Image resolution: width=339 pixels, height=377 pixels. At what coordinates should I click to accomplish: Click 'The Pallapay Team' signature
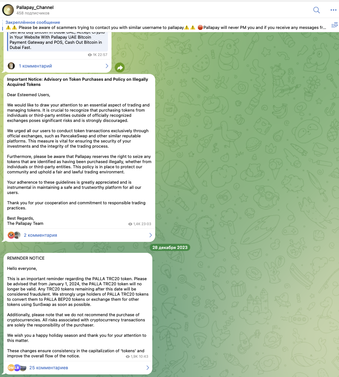pyautogui.click(x=25, y=223)
